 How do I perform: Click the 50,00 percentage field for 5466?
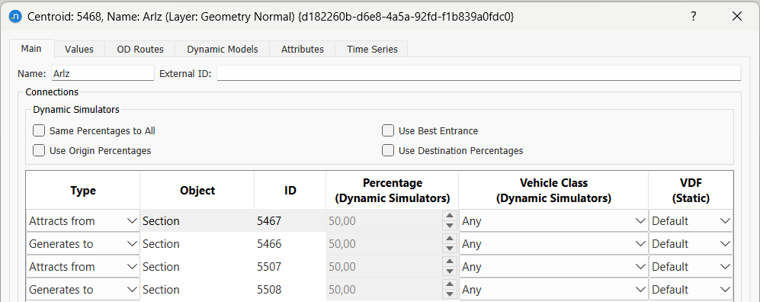point(384,244)
